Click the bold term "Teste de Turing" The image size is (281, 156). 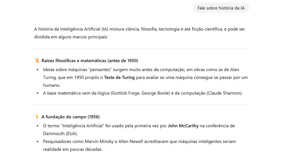point(119,77)
